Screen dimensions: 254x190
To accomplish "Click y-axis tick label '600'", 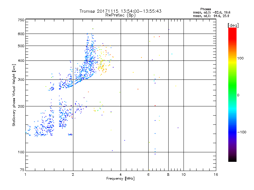I will (21, 34).
